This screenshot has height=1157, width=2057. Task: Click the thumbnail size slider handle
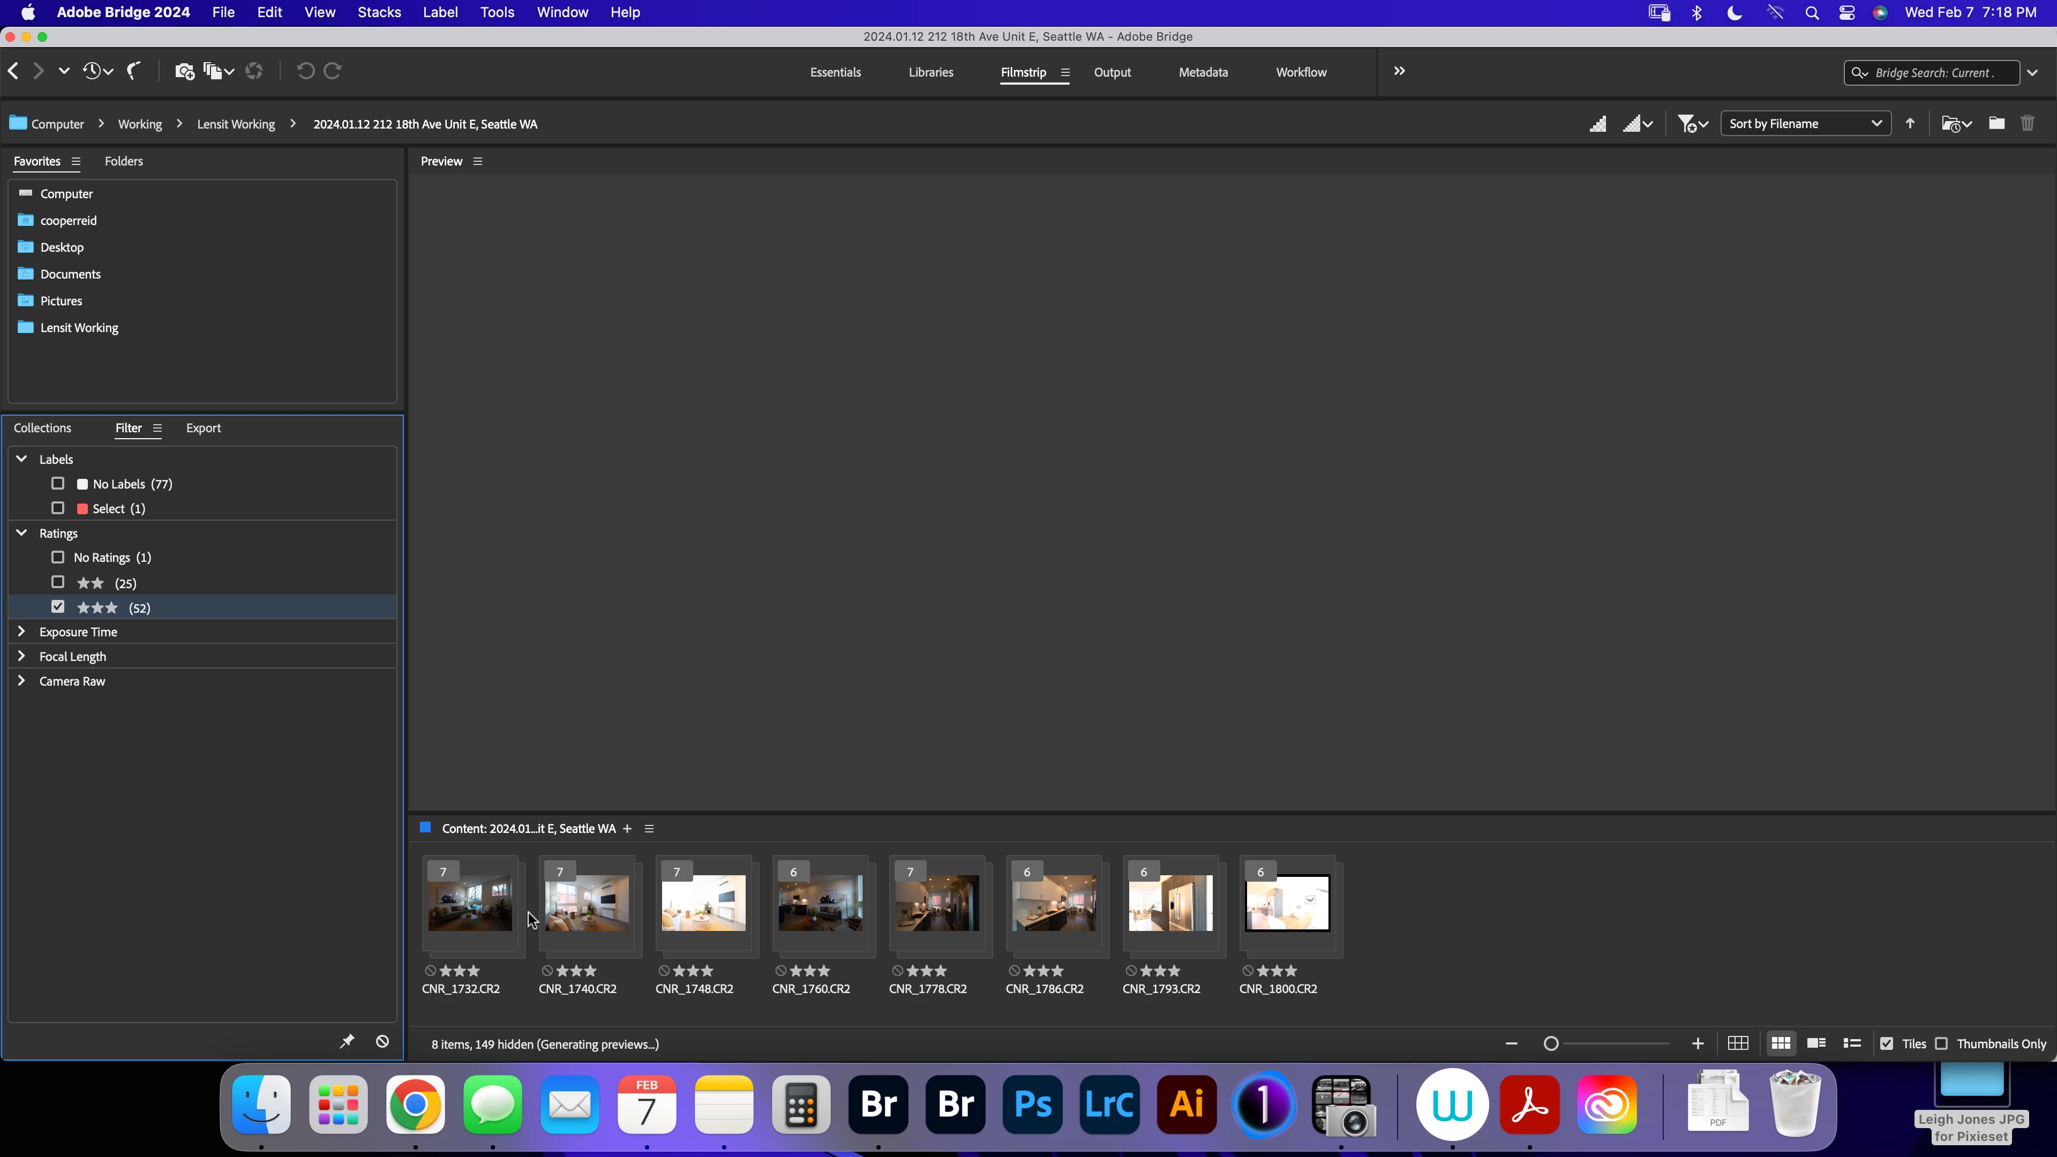[1551, 1043]
